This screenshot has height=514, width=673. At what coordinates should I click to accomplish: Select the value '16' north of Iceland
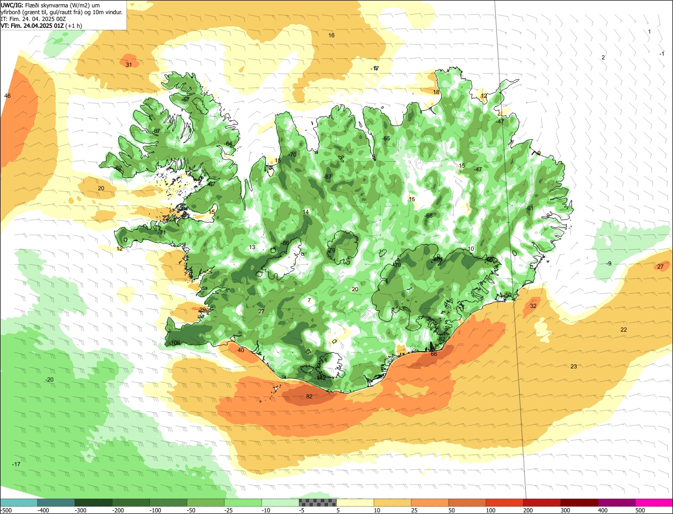tap(331, 36)
